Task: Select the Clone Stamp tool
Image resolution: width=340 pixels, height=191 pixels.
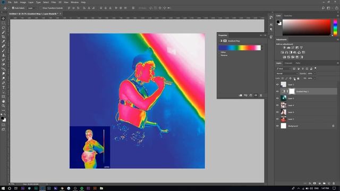Action: [3, 55]
